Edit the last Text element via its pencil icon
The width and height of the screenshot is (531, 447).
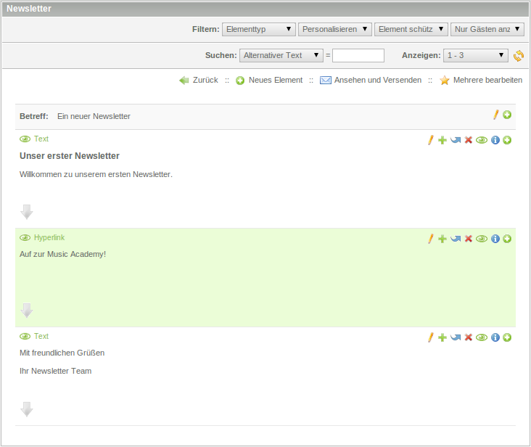pos(430,337)
